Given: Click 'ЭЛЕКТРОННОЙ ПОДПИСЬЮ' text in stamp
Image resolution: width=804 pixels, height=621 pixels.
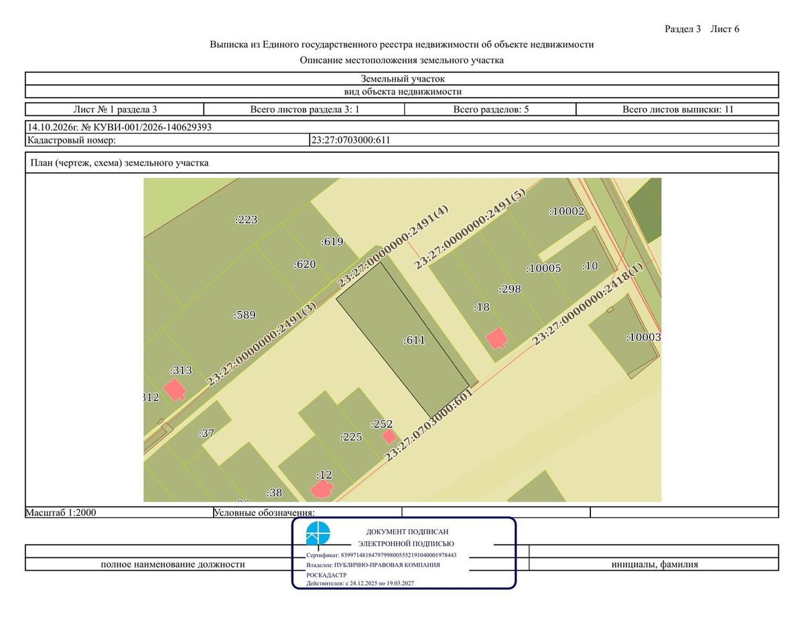Looking at the screenshot, I should 406,543.
